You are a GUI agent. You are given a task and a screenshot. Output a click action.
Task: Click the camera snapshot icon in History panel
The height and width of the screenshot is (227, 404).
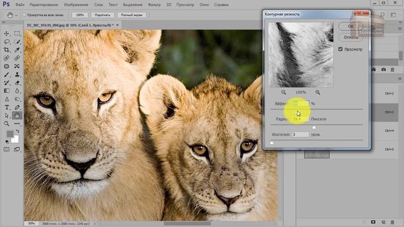click(x=383, y=69)
